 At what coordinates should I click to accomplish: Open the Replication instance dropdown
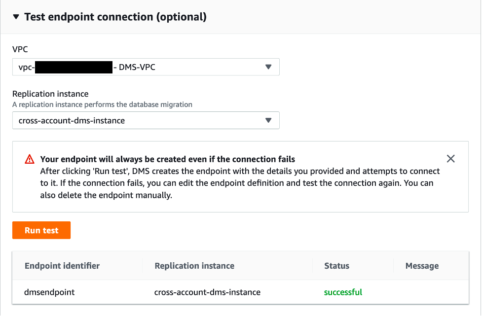coord(146,120)
